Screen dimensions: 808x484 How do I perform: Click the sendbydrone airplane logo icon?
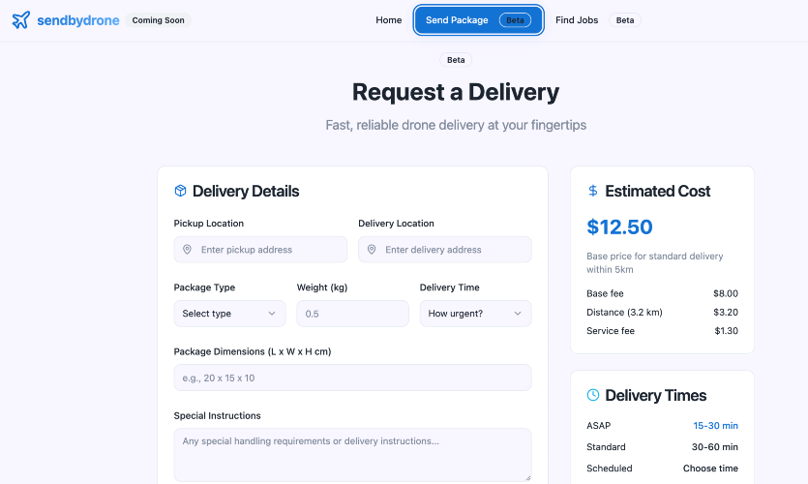pyautogui.click(x=21, y=20)
